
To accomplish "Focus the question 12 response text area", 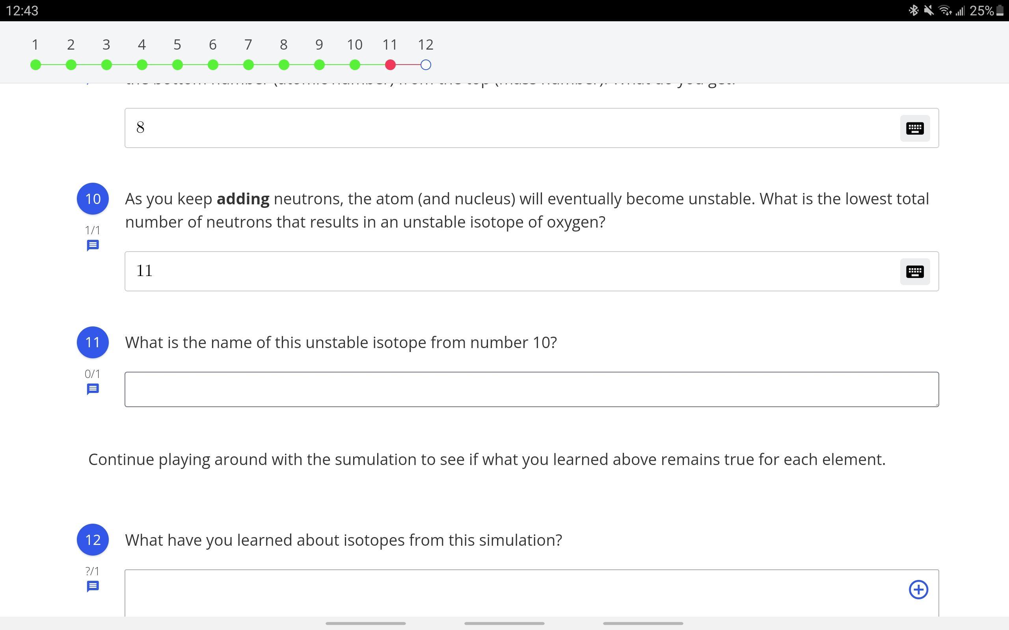I will (x=500, y=594).
